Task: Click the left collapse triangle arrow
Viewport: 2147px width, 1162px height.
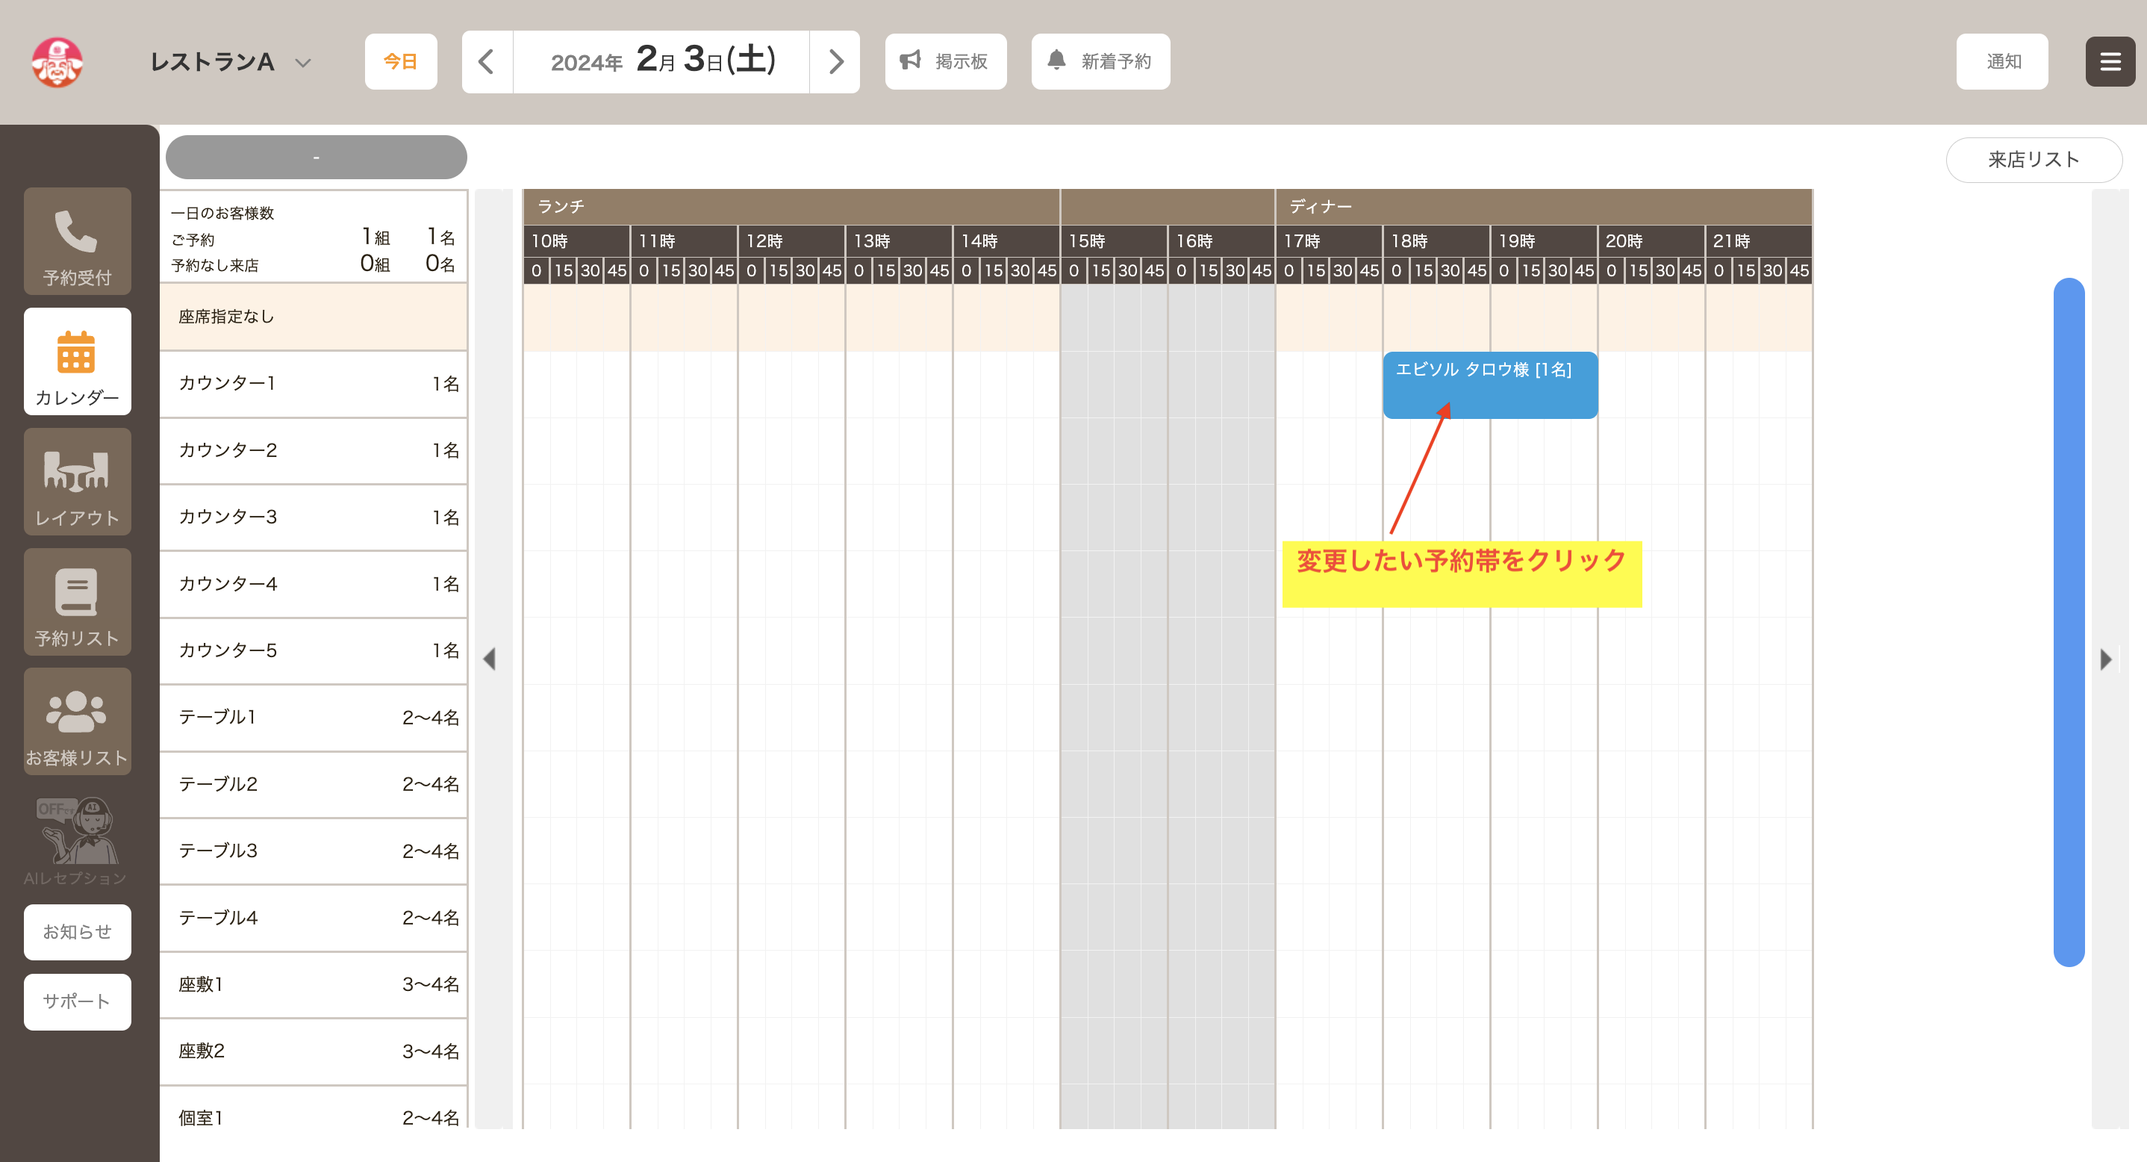Action: tap(490, 659)
